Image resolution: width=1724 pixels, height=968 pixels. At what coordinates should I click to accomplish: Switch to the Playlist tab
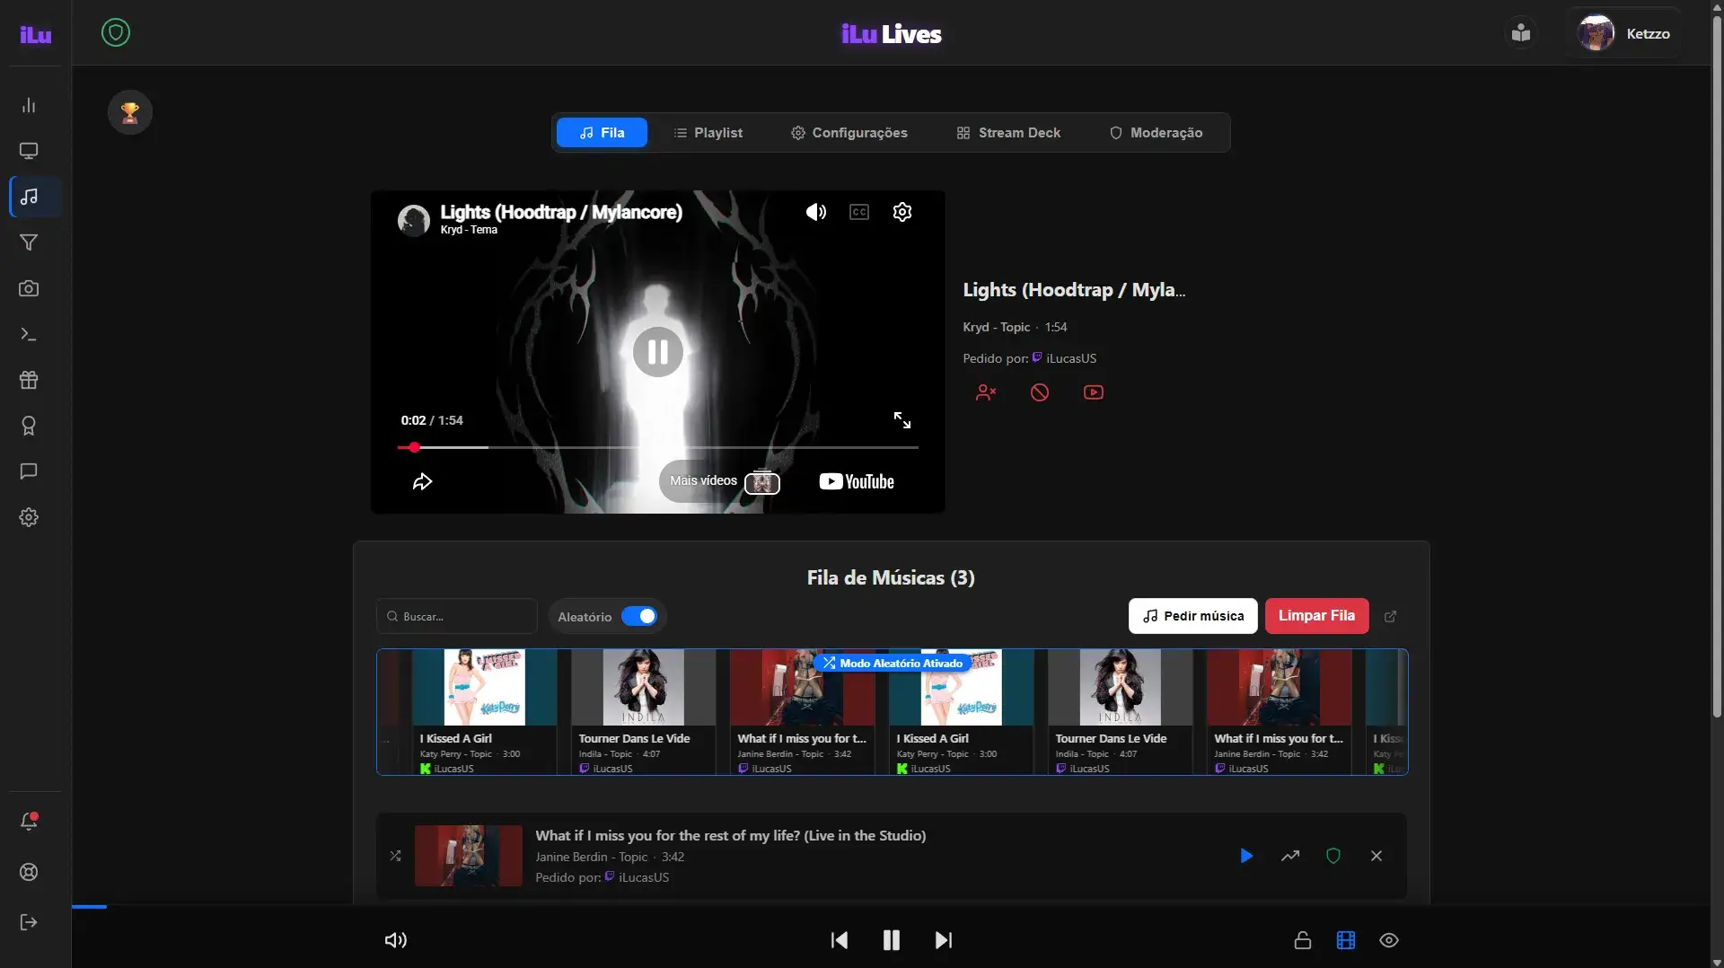pos(708,133)
